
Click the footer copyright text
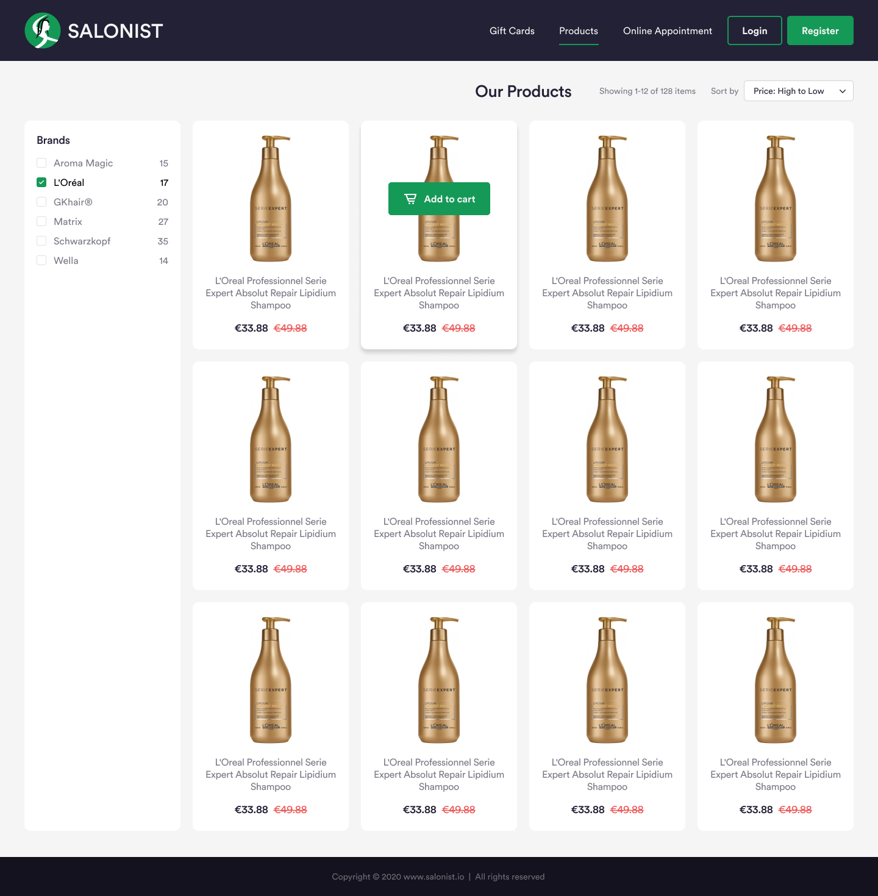(x=398, y=876)
